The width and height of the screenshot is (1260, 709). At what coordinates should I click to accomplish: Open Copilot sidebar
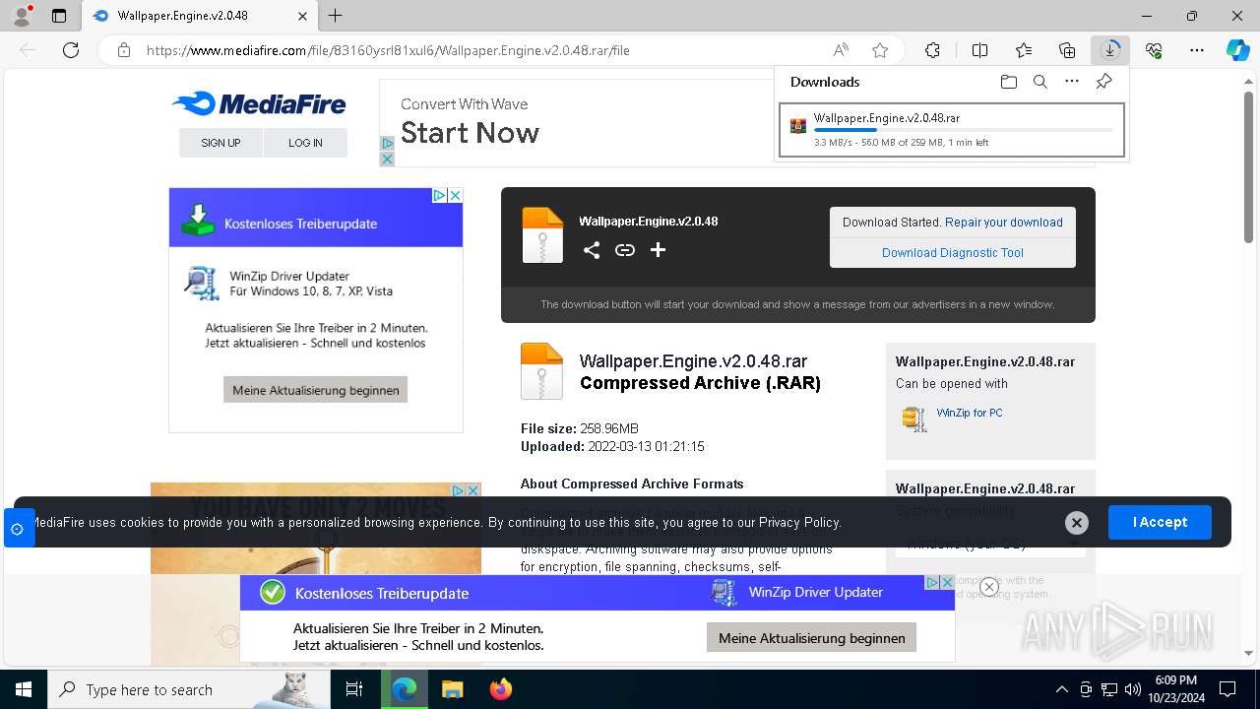pos(1237,50)
